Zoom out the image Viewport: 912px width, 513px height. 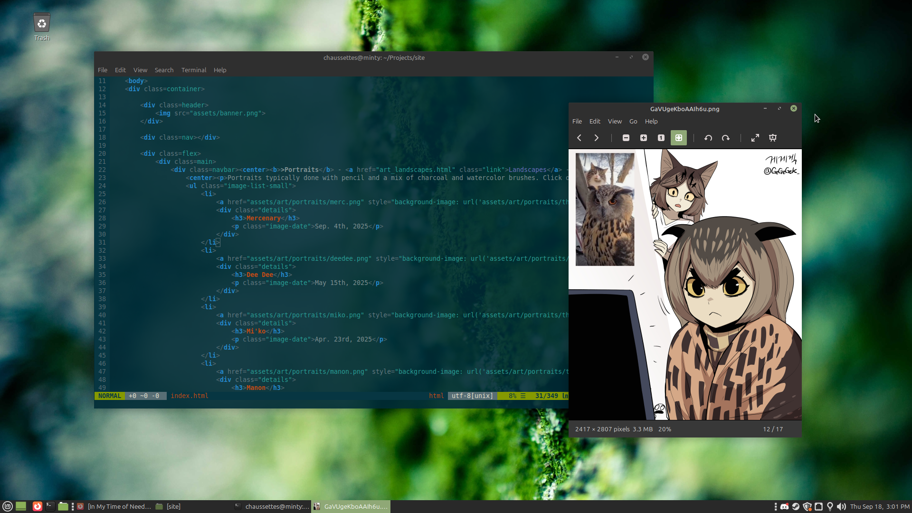626,138
